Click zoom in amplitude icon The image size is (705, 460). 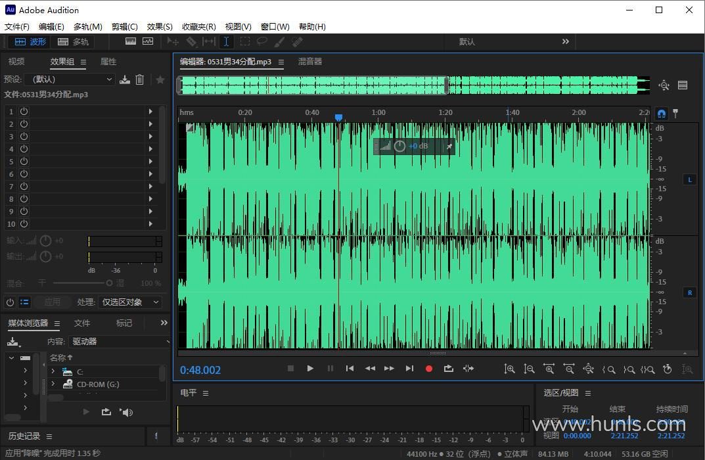click(x=509, y=369)
